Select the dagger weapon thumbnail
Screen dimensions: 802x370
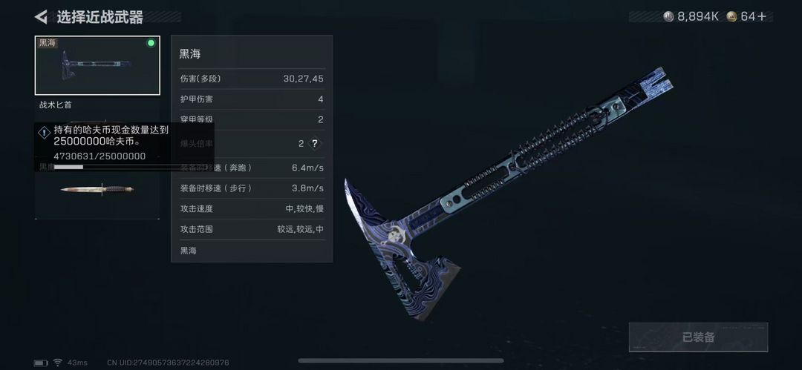click(x=97, y=190)
